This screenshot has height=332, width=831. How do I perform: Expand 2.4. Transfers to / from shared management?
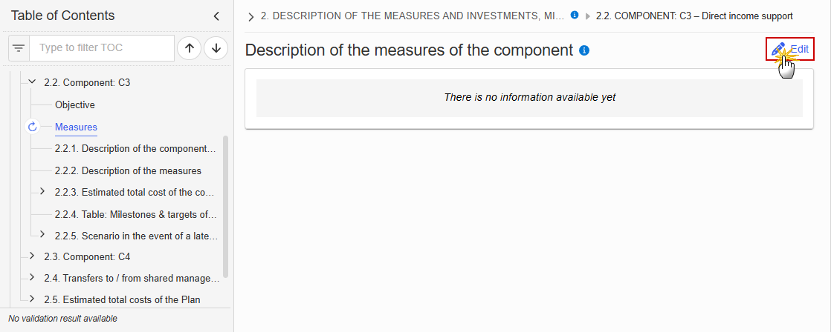click(32, 278)
